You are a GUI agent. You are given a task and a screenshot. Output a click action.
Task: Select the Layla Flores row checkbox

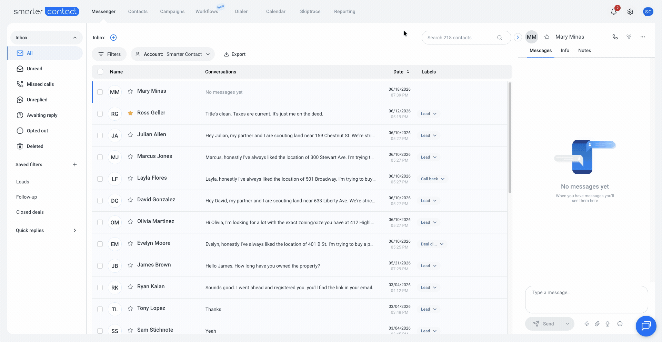(x=100, y=179)
